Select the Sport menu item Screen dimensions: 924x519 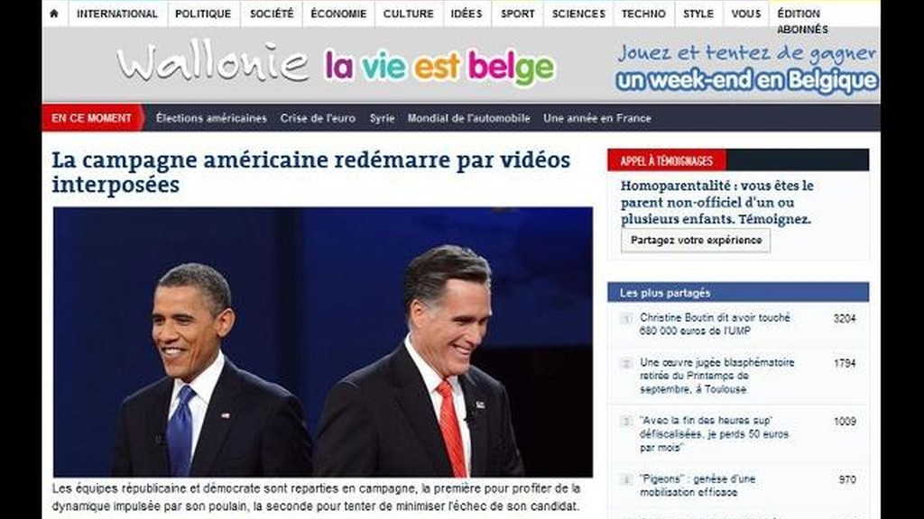[518, 14]
